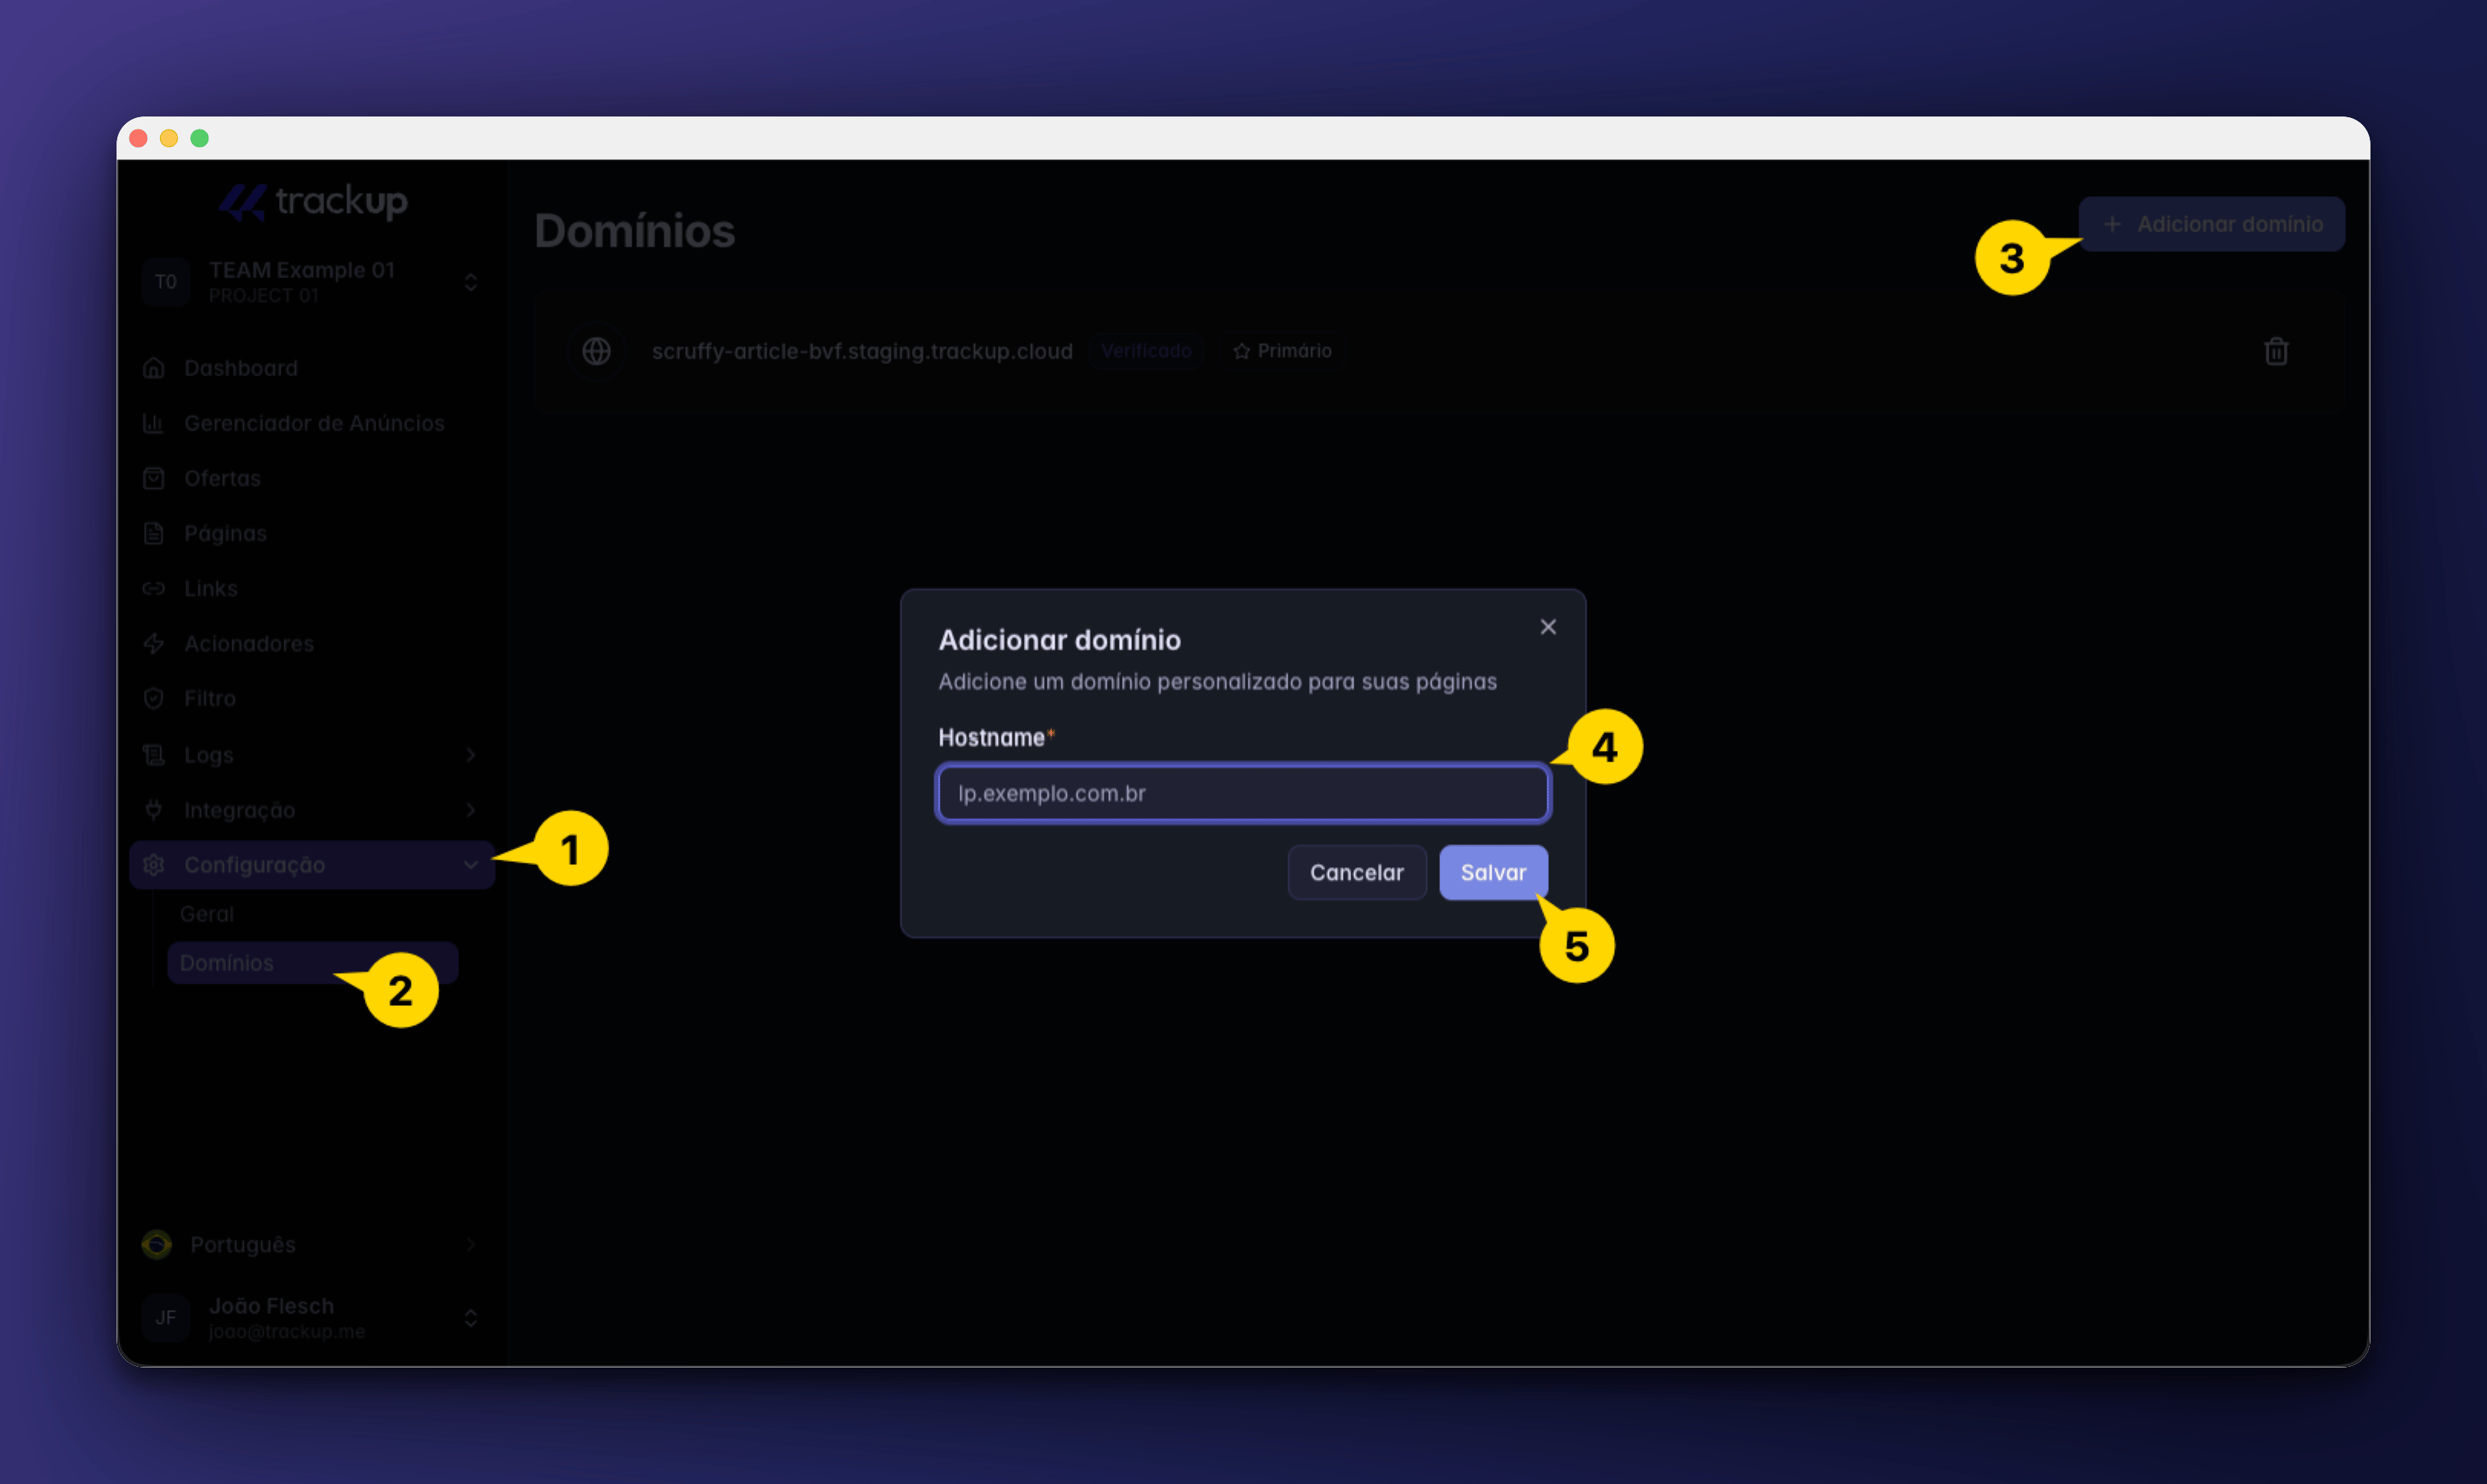Click the Adicionar domínio button in header
The height and width of the screenshot is (1484, 2487).
pos(2211,224)
